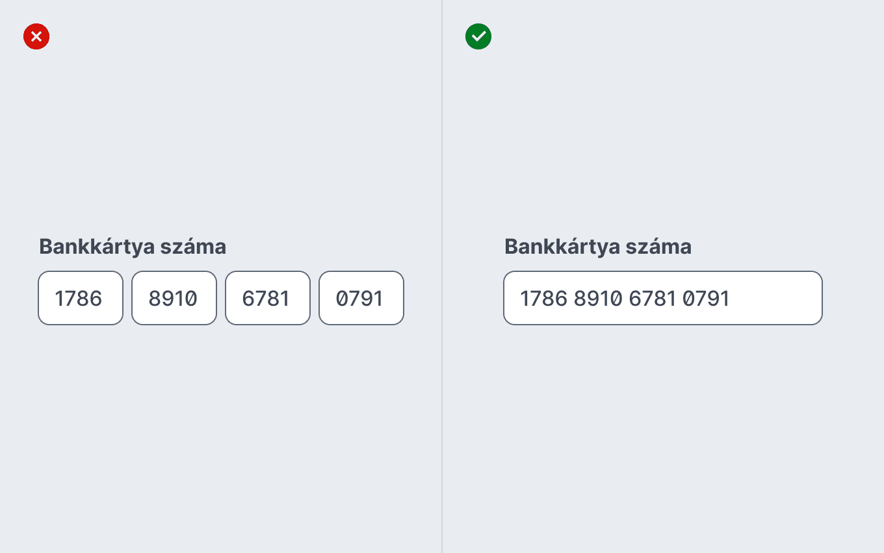Image resolution: width=884 pixels, height=553 pixels.
Task: Click the 0791 group in the single card field
Action: tap(706, 299)
